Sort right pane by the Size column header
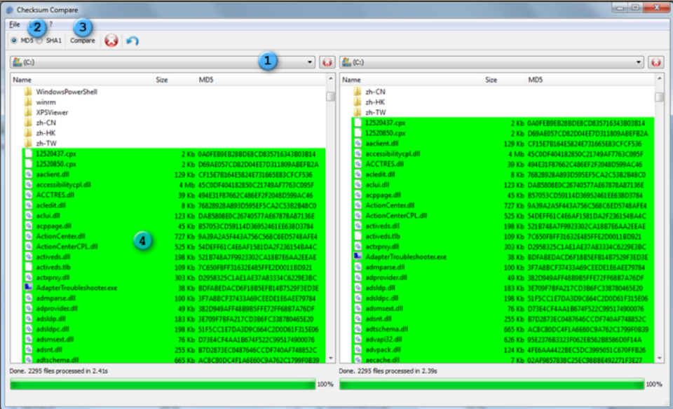The width and height of the screenshot is (673, 409). [504, 80]
